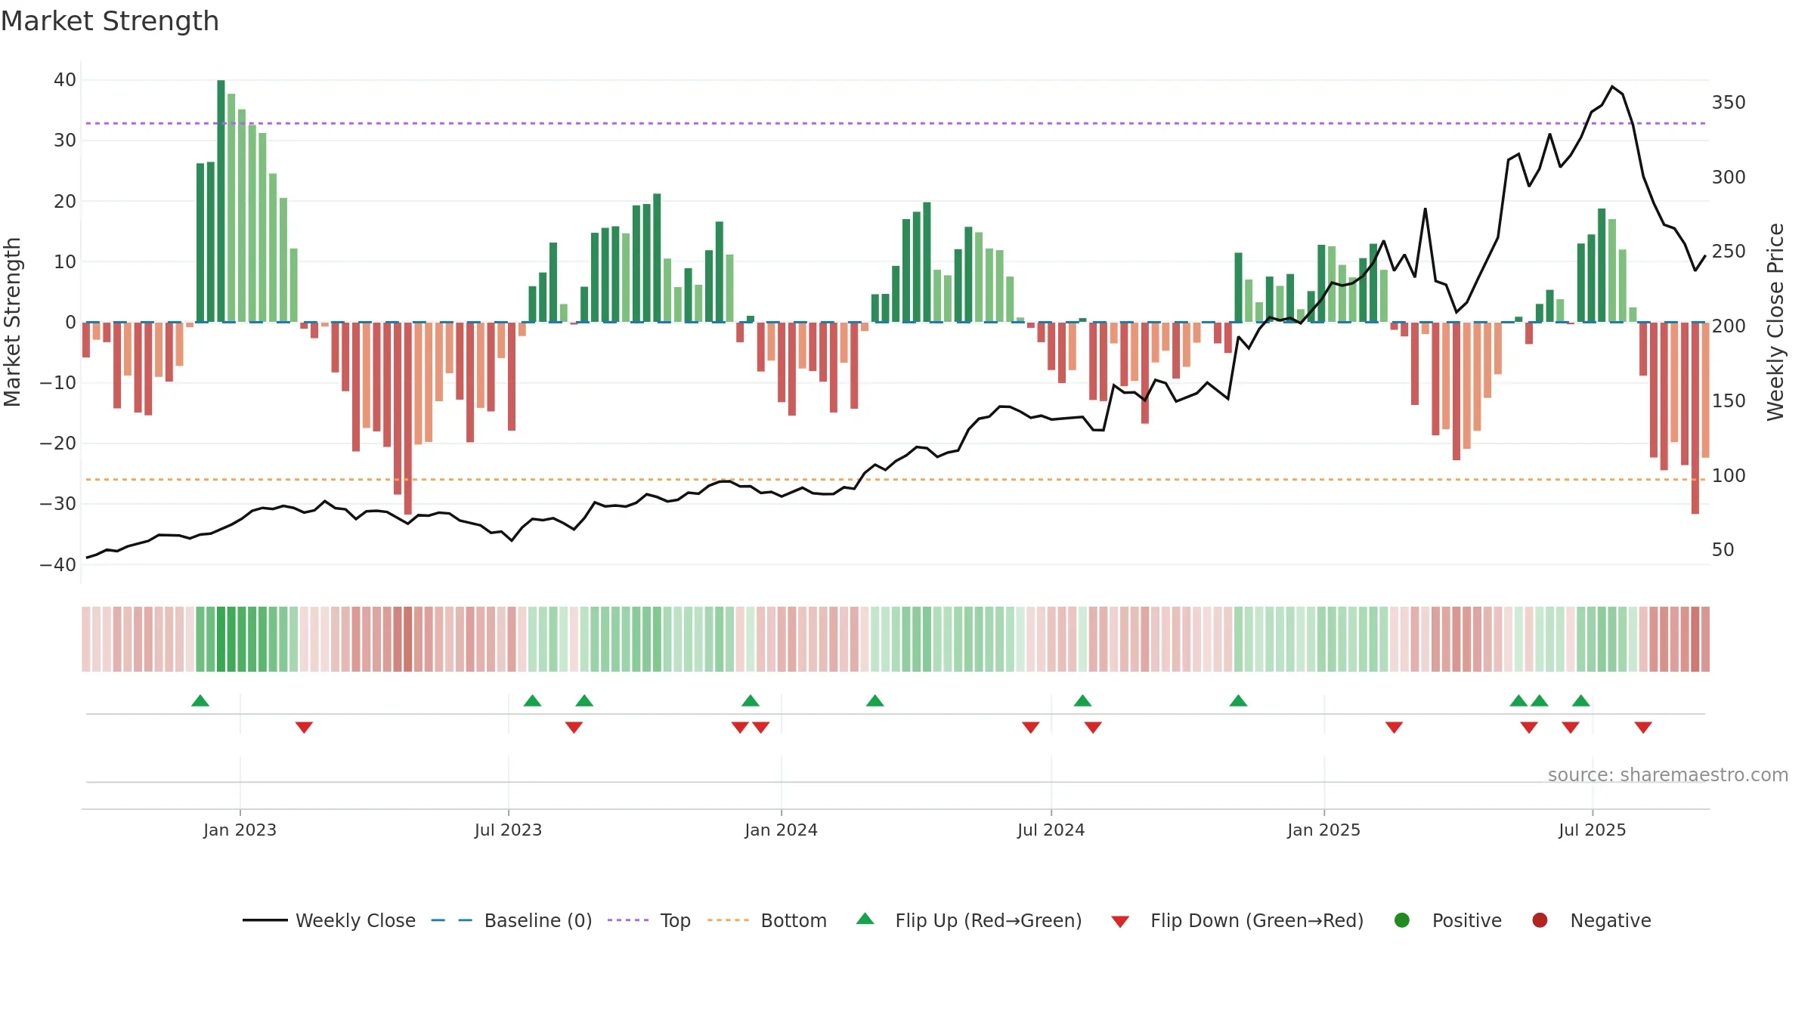Select the green flip-up triangle just after Jul 2024
The image size is (1814, 1020).
tap(1082, 700)
